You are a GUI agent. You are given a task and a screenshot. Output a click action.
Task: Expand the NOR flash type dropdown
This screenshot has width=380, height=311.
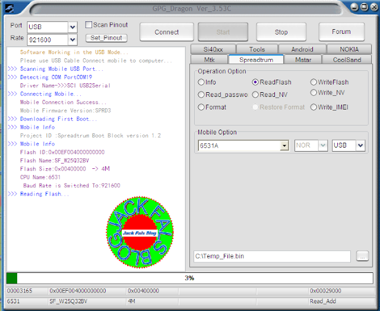[x=322, y=146]
